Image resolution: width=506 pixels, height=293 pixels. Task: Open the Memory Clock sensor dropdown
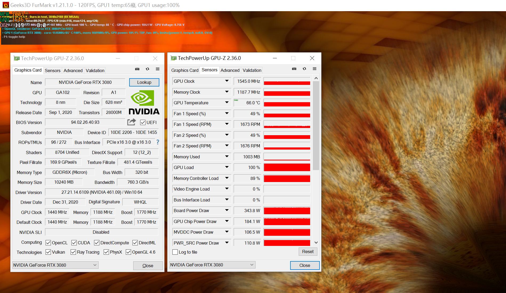click(x=227, y=92)
